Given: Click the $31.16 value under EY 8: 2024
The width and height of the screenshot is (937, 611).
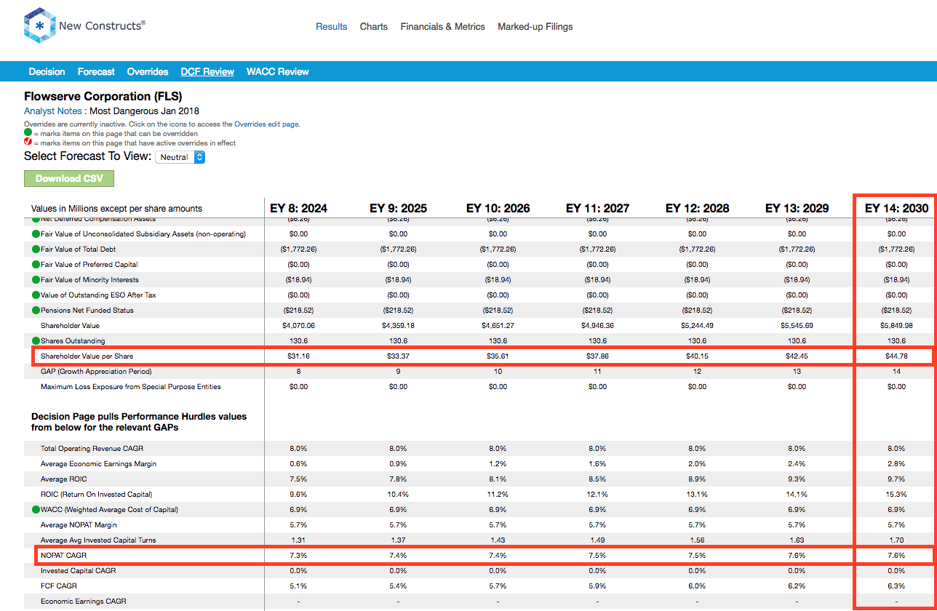Looking at the screenshot, I should pyautogui.click(x=298, y=356).
